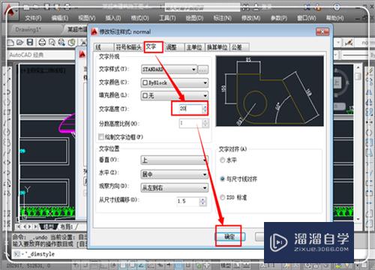Screen dimensions: 375x270
Task: Expand the 文字颜色 ByBlock dropdown
Action: coord(205,82)
